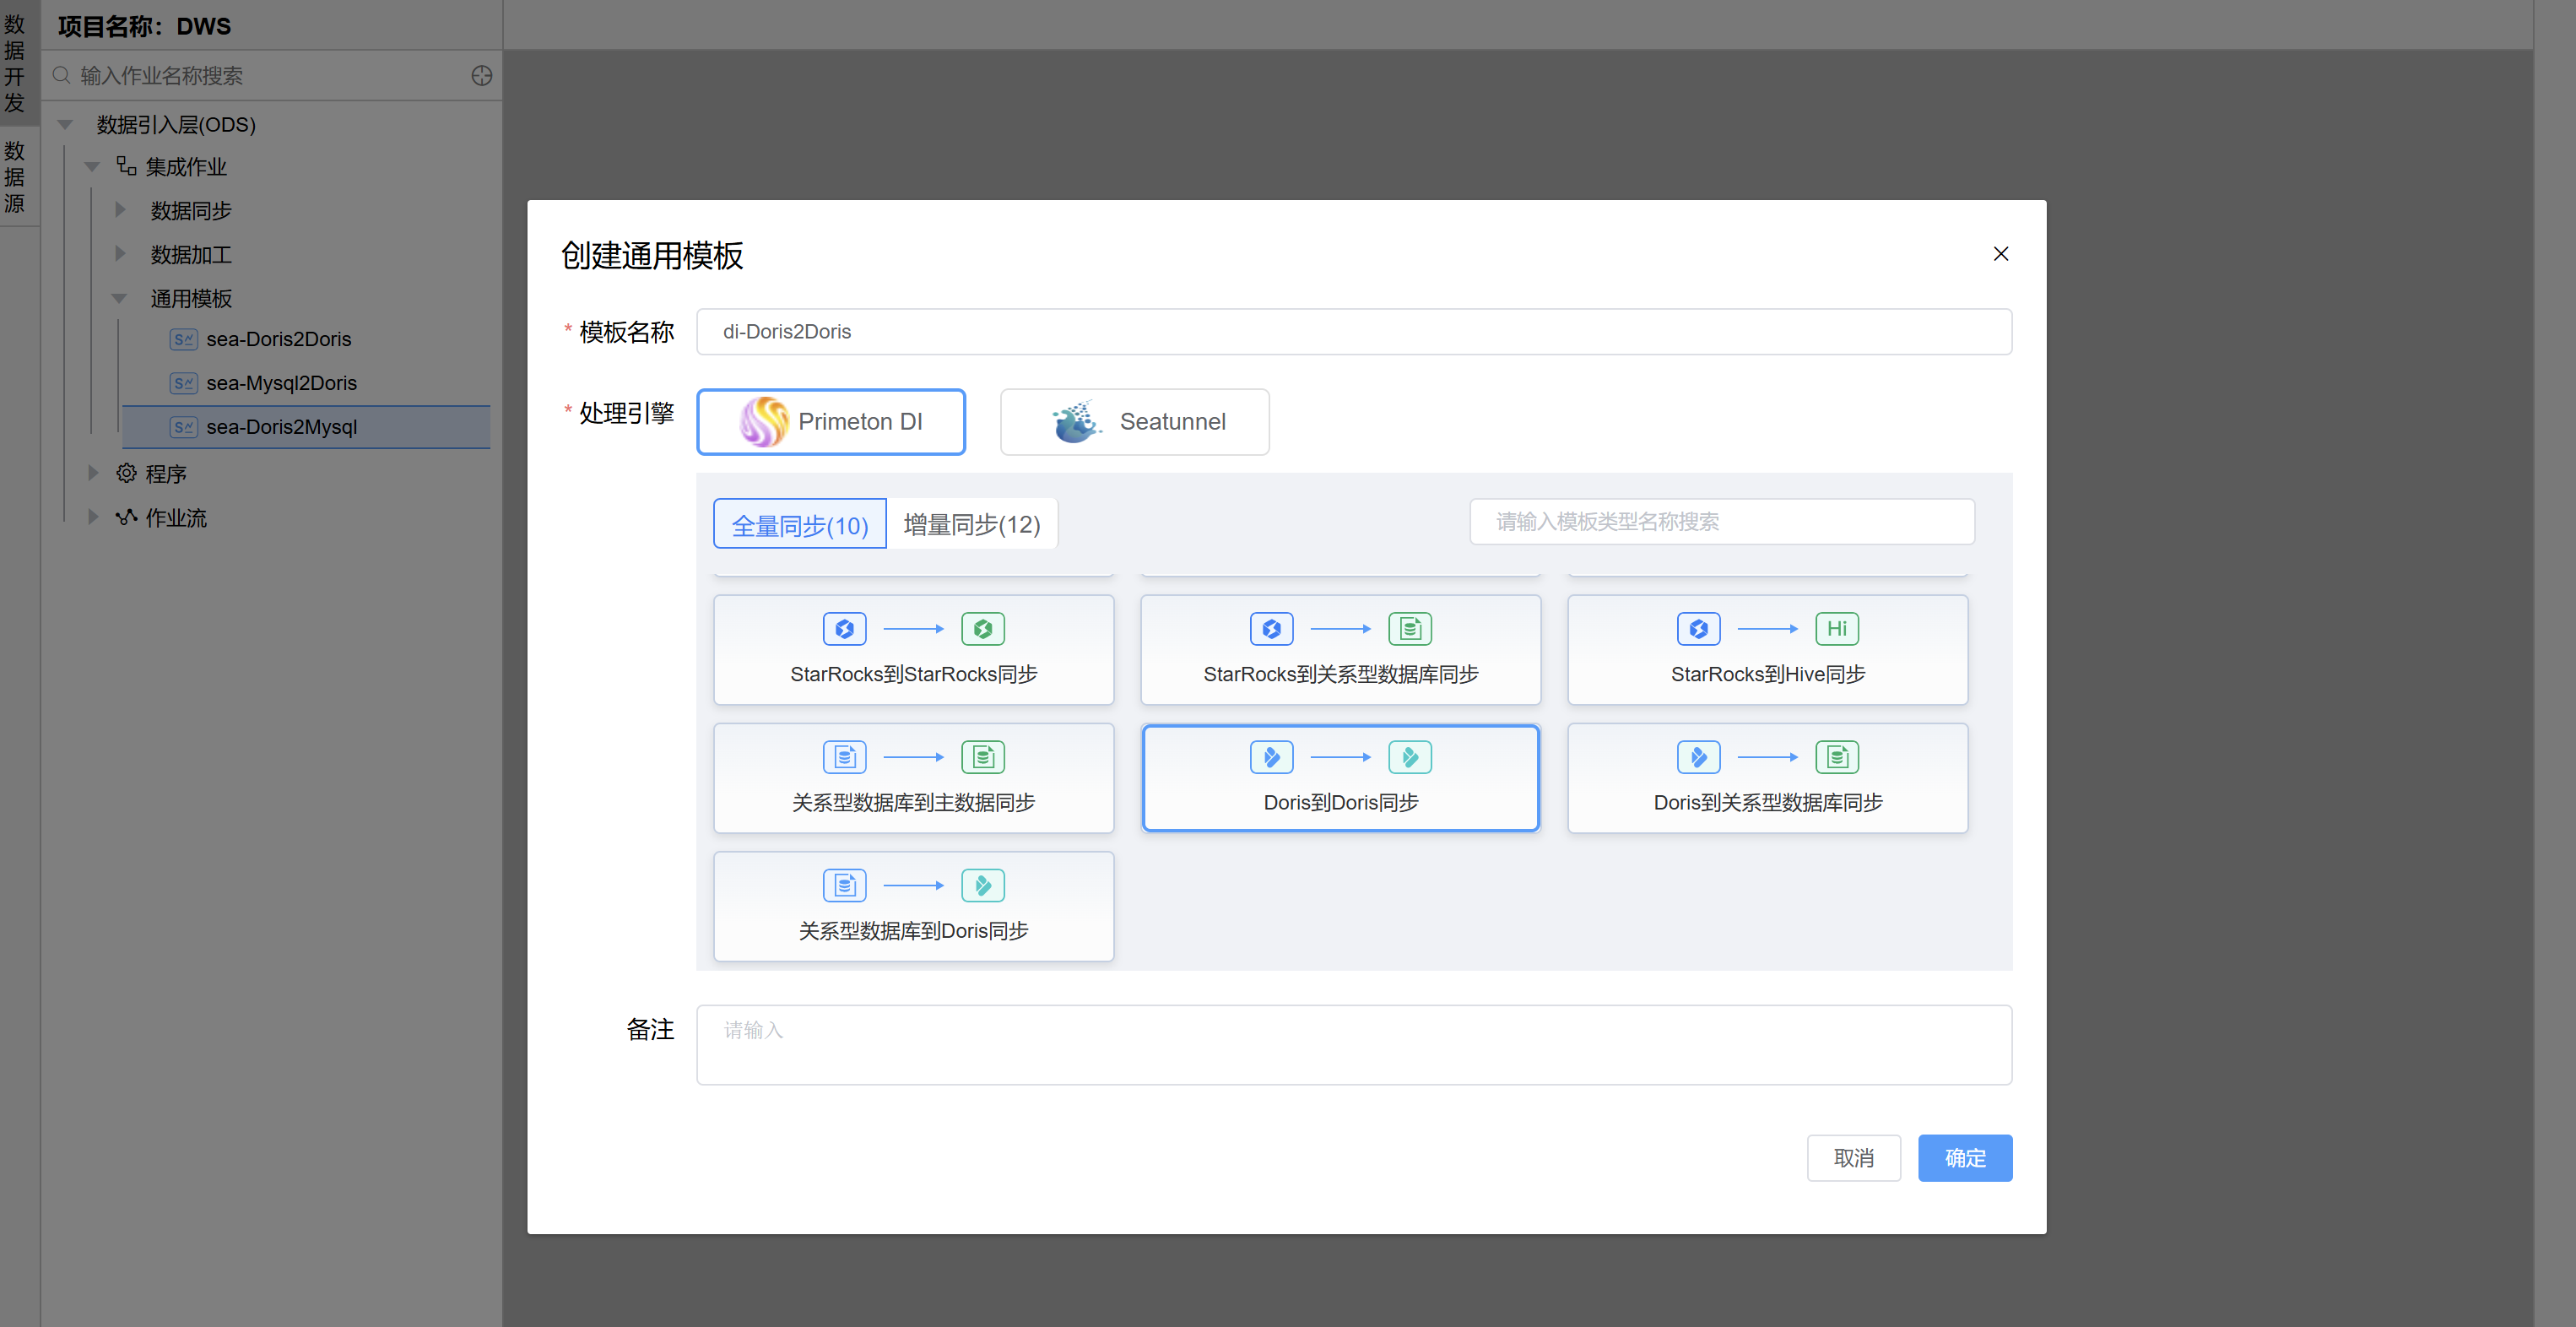2576x1327 pixels.
Task: Click the gear icon next to 程序
Action: click(126, 473)
